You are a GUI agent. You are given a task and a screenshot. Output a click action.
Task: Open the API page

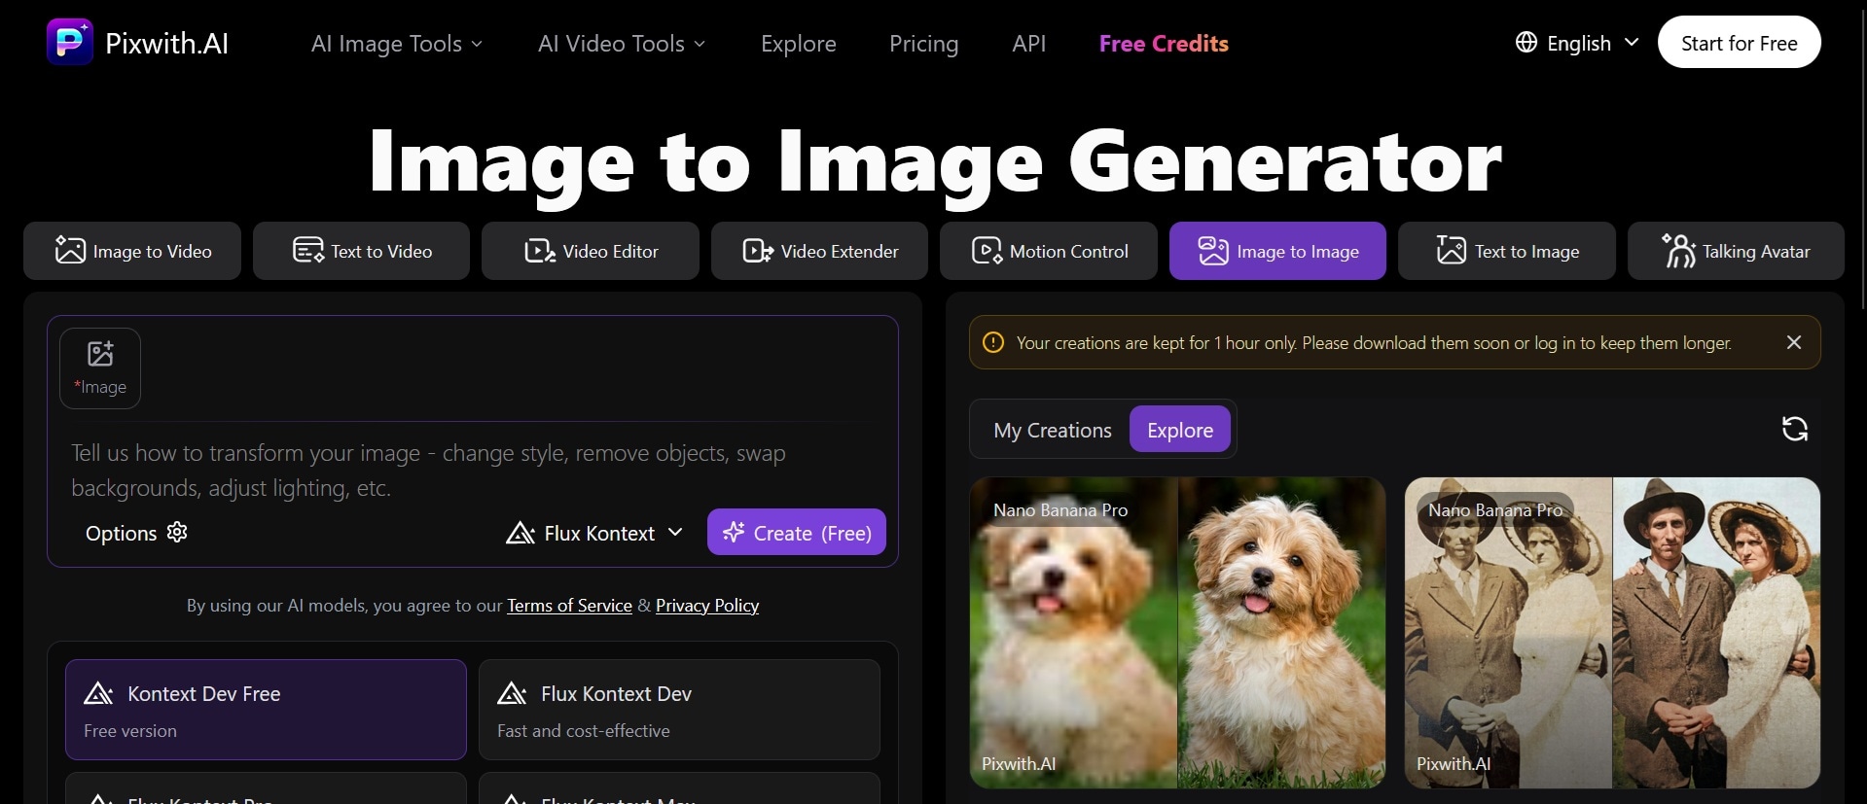[1029, 44]
